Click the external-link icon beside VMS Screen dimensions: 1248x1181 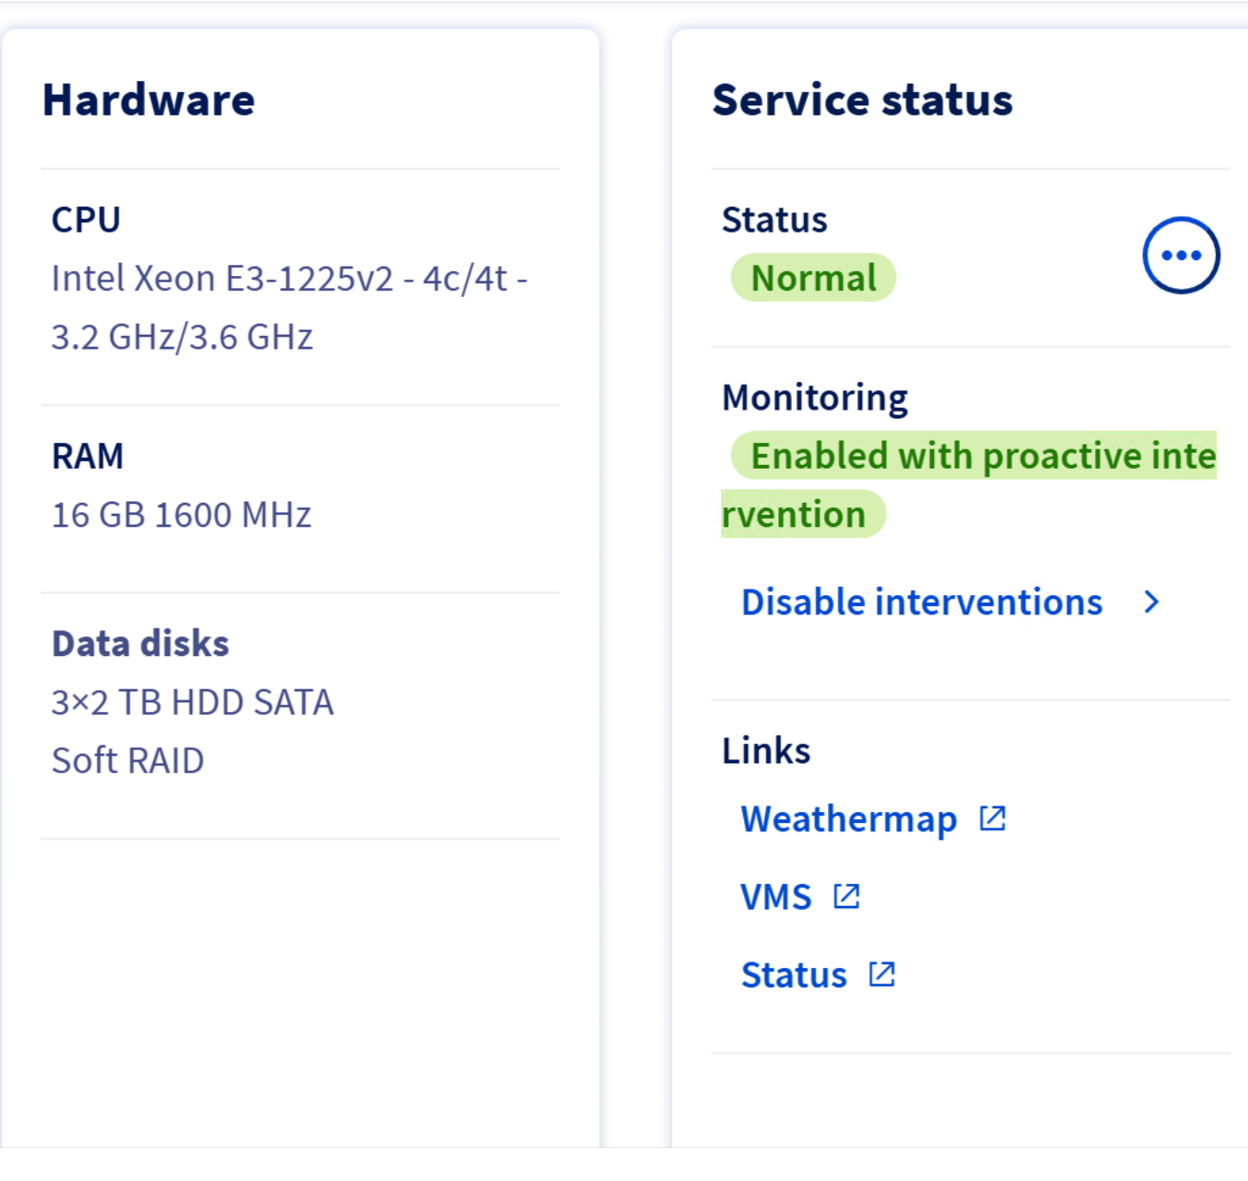coord(846,896)
